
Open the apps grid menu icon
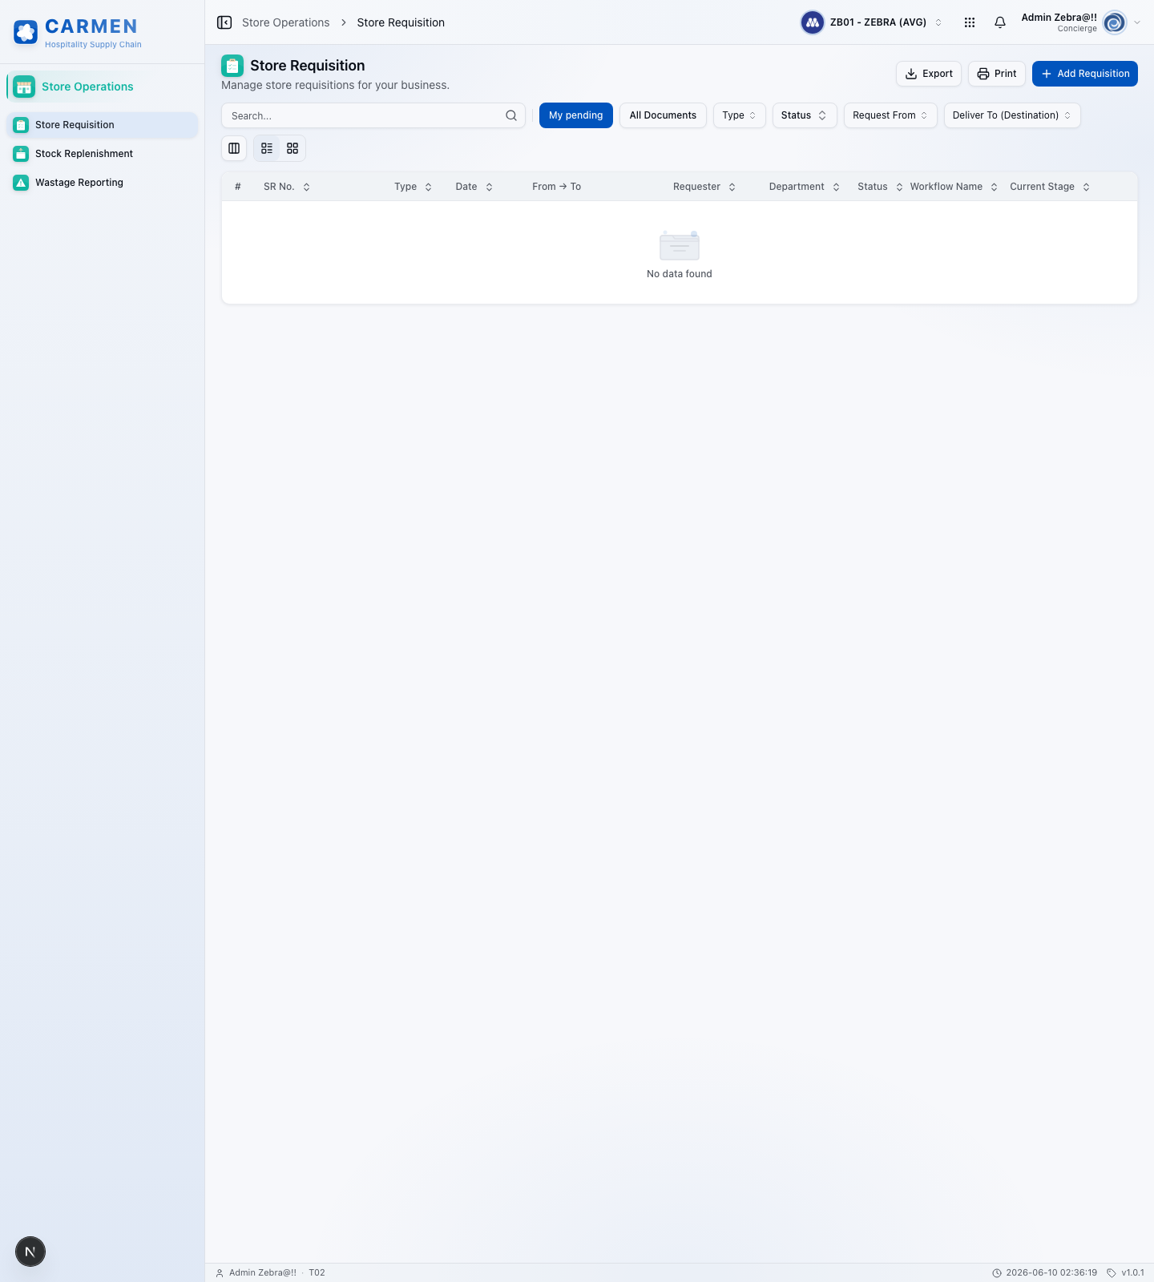[x=970, y=22]
